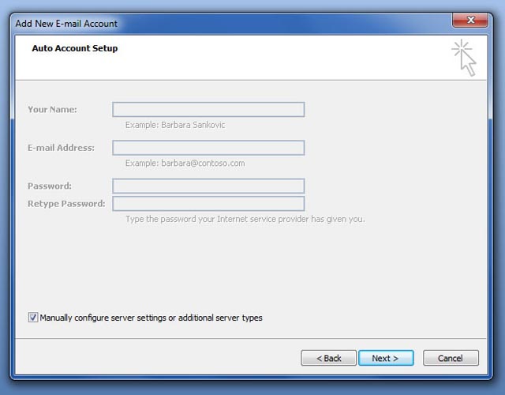Click the Your Name input field
Viewport: 505px width, 395px height.
pyautogui.click(x=208, y=109)
